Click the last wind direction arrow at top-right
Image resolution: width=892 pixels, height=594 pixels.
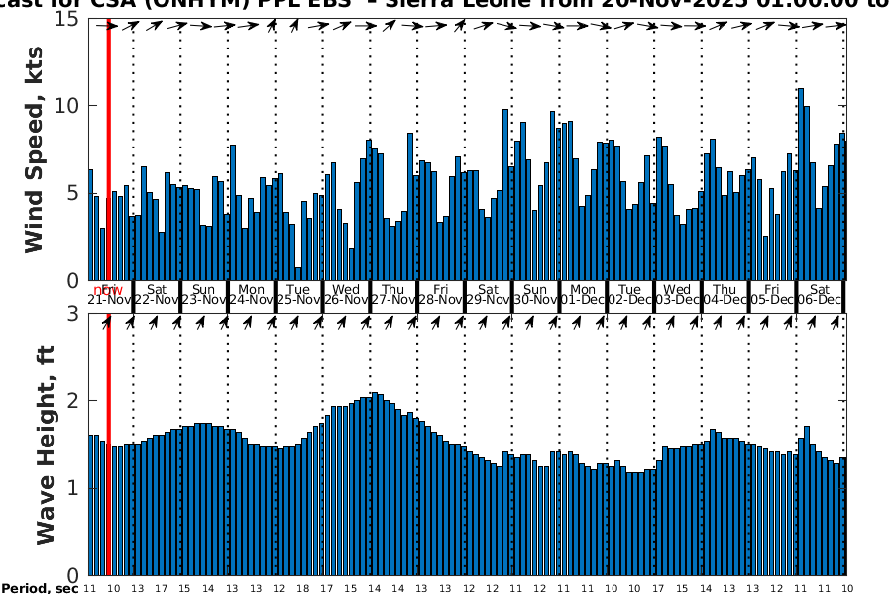(x=837, y=25)
